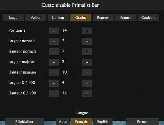This screenshot has height=125, width=164.
Task: Go to the Repères tab
Action: [x=103, y=18]
